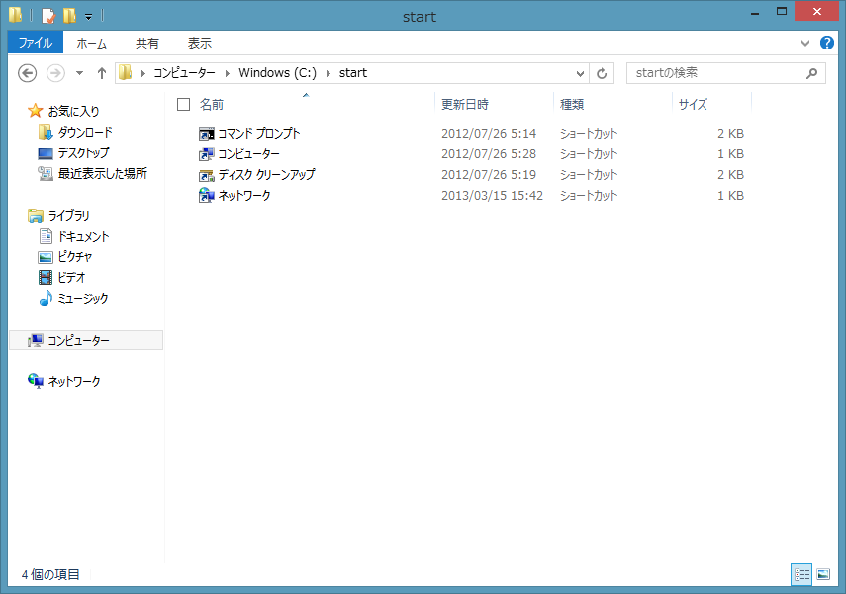
Task: Open ダウンロード in the navigation pane
Action: pos(85,132)
